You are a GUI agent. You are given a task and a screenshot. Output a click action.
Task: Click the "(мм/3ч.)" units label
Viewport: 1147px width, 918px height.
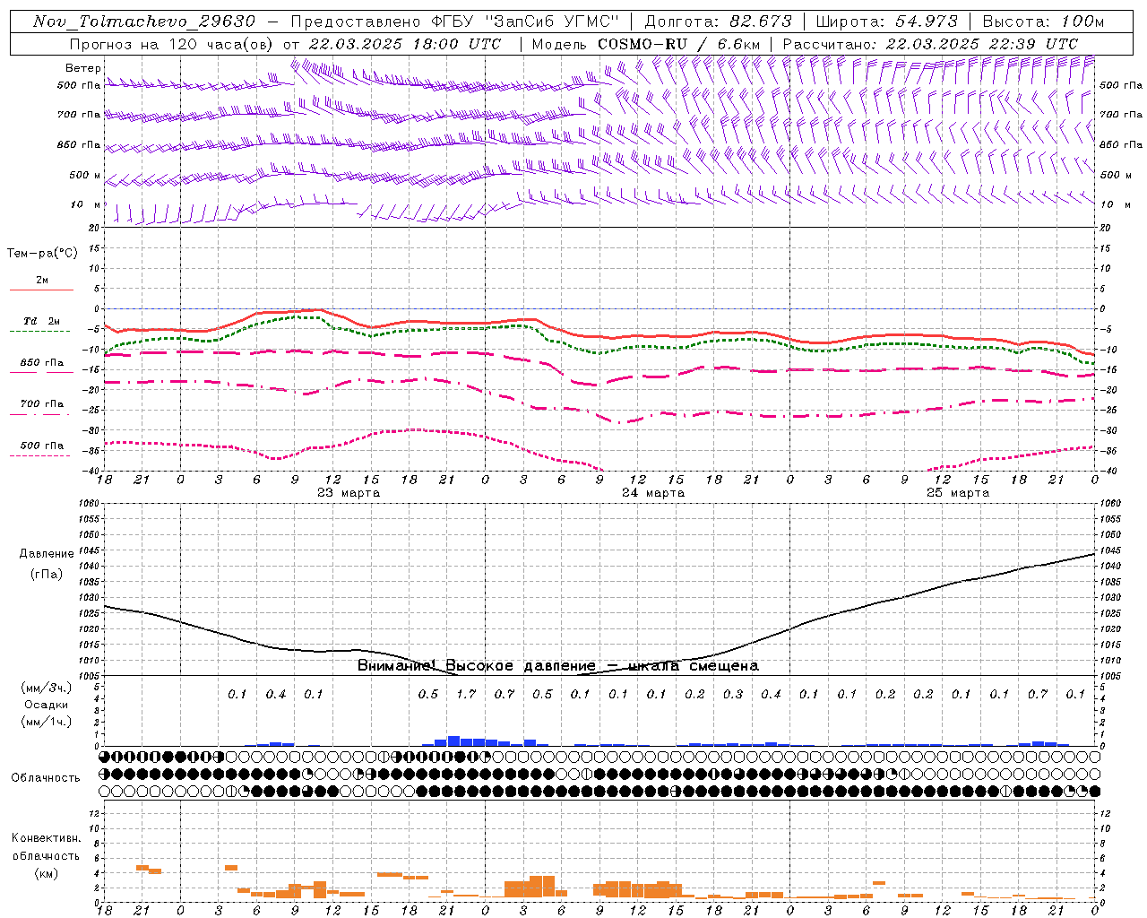pos(47,688)
